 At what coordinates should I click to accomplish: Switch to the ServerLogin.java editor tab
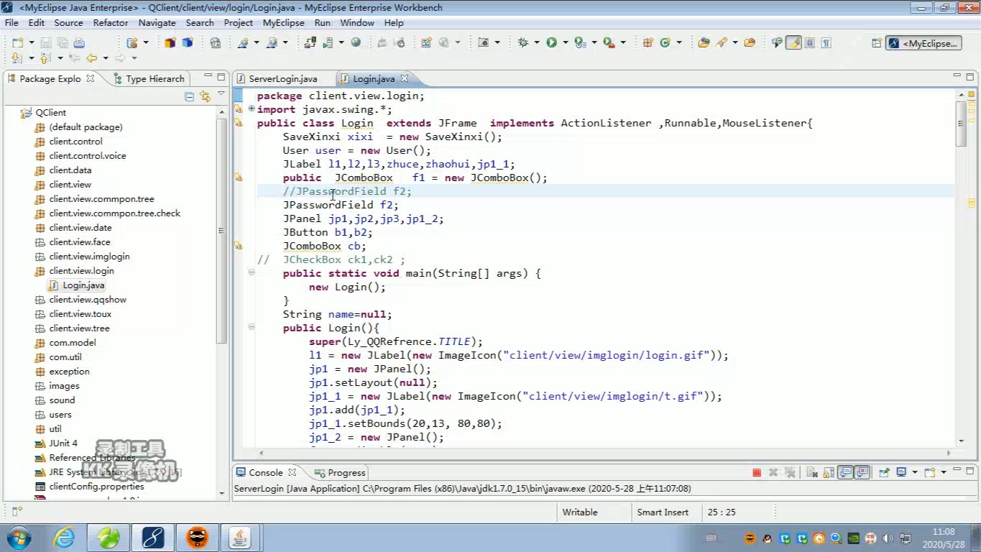click(x=282, y=78)
